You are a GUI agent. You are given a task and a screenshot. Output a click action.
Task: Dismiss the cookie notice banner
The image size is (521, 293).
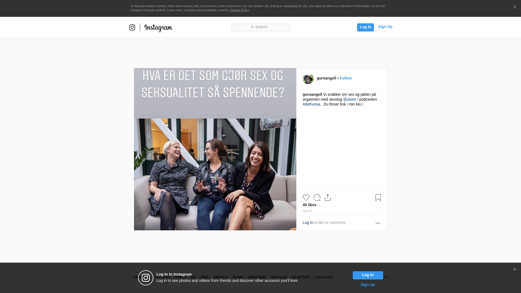click(x=514, y=7)
